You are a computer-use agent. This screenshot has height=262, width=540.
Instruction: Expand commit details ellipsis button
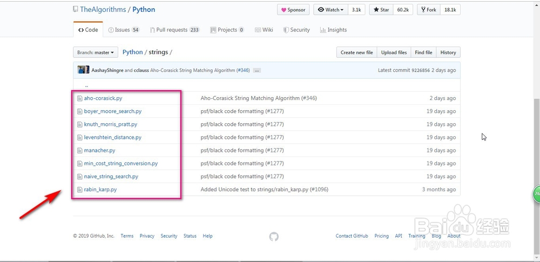coord(256,70)
